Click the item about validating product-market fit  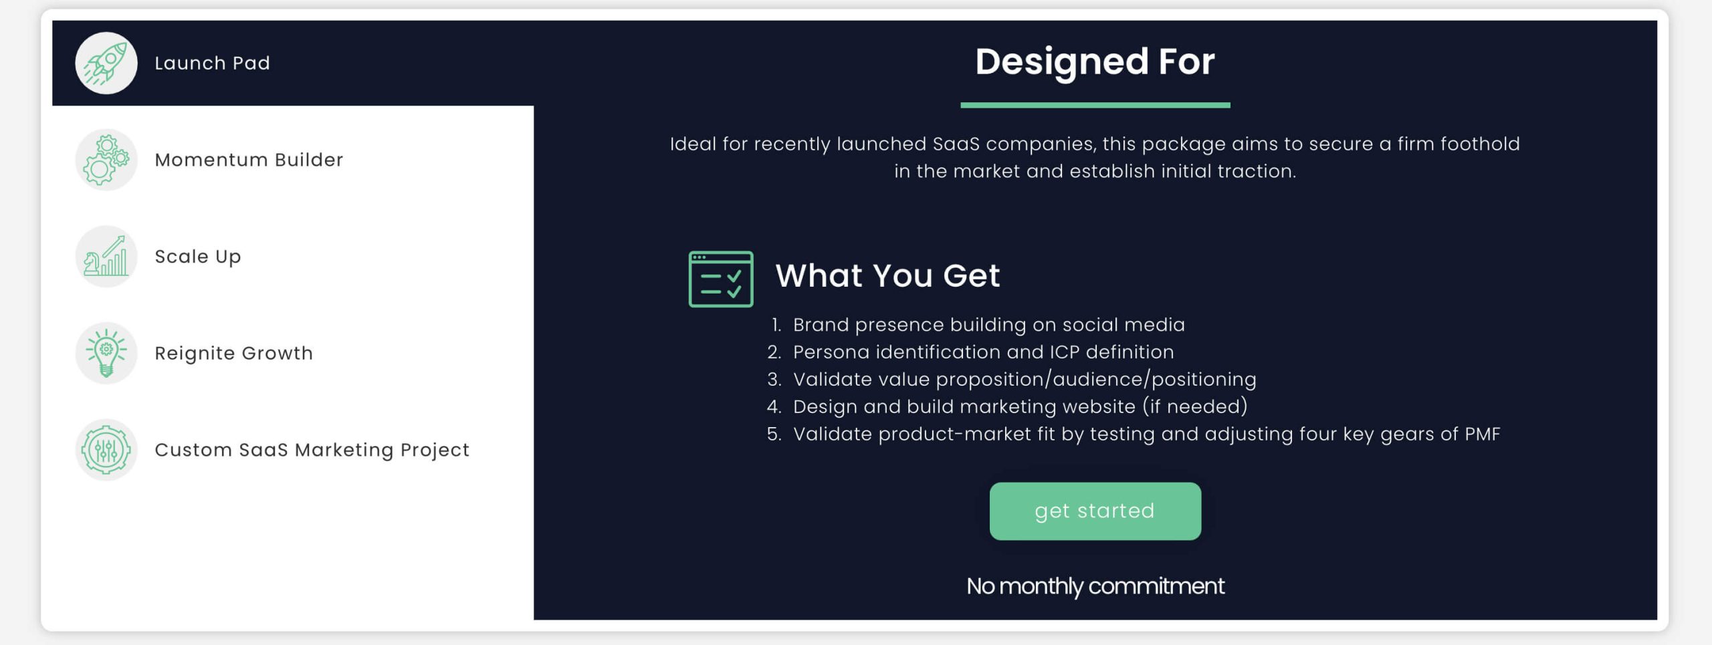coord(1146,434)
